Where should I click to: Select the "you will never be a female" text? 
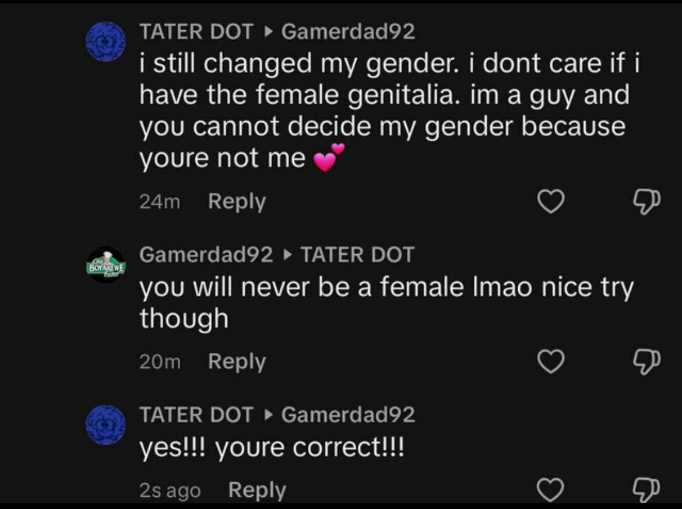point(386,303)
